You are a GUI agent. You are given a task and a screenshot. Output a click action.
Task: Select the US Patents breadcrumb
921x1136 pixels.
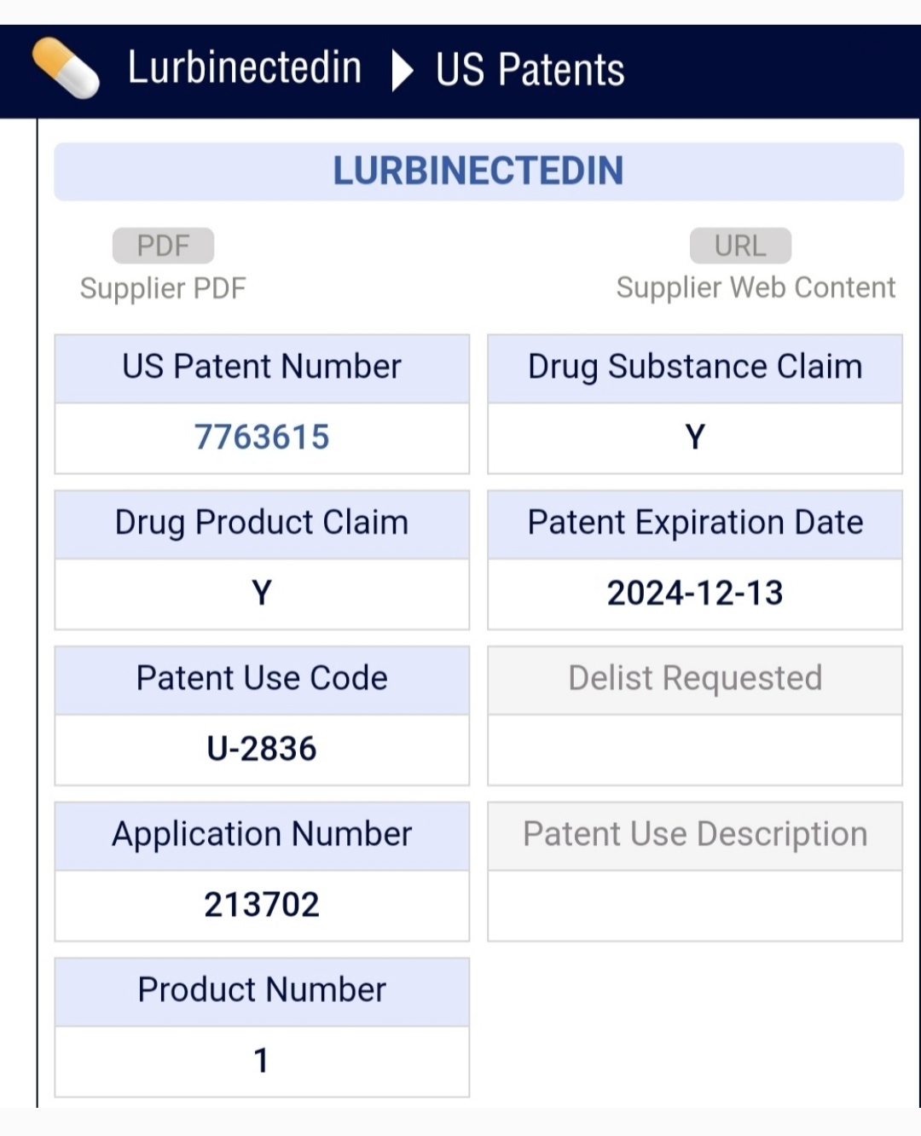[x=530, y=70]
